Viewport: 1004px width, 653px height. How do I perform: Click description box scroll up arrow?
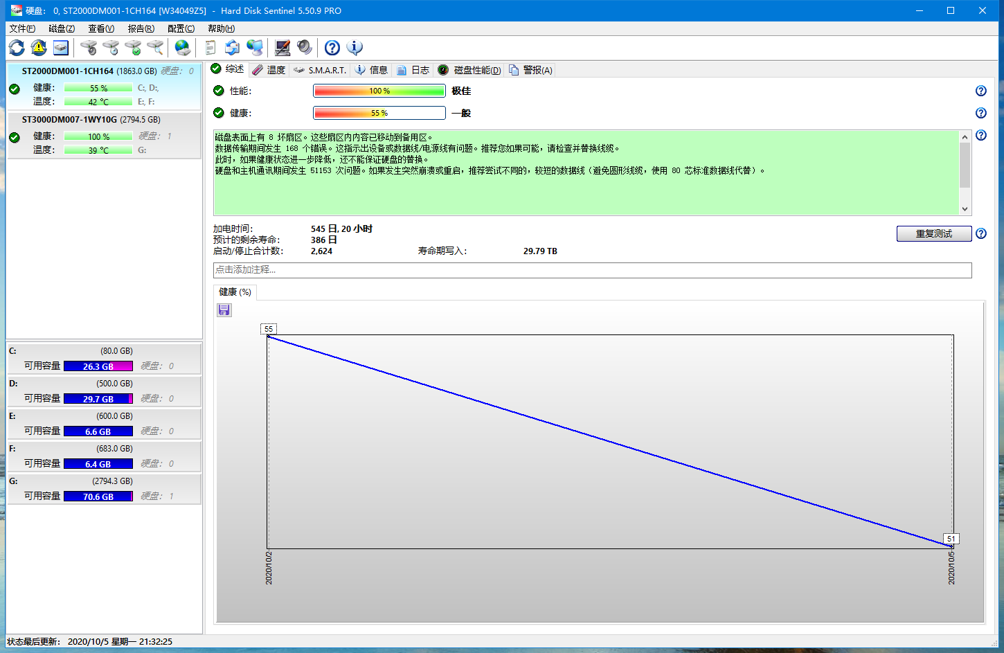pos(965,137)
